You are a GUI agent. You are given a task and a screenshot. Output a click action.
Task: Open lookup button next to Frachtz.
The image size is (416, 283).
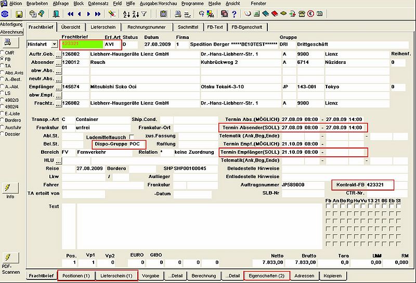58,104
